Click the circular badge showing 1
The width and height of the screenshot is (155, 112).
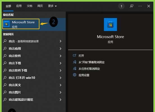(121, 6)
